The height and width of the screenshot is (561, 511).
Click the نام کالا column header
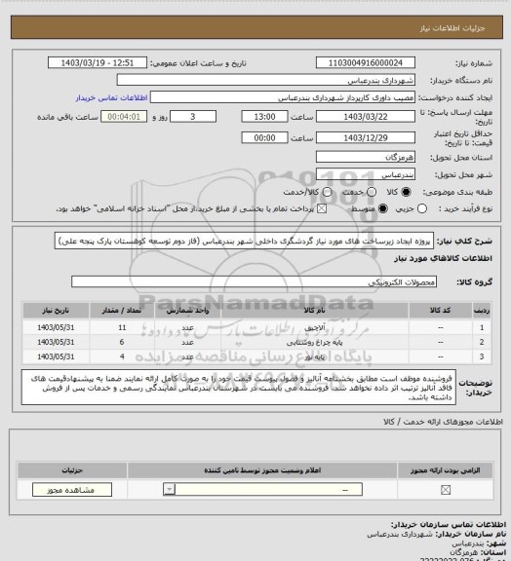[315, 311]
